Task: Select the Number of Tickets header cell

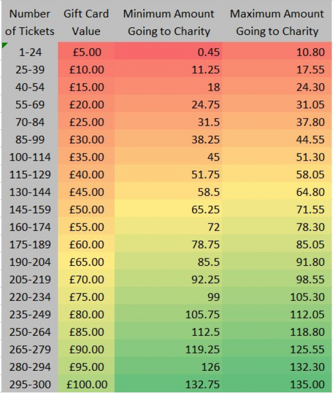Action: click(x=30, y=22)
